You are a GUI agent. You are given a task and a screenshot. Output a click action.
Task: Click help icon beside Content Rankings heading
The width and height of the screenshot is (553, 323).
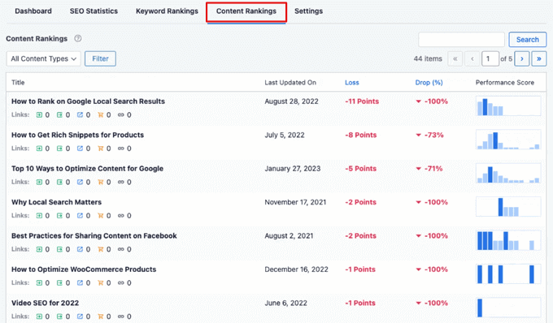point(78,38)
